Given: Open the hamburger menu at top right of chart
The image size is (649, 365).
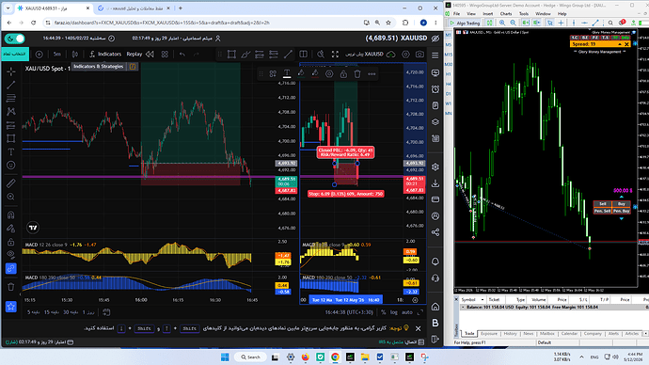Looking at the screenshot, I should click(x=435, y=56).
